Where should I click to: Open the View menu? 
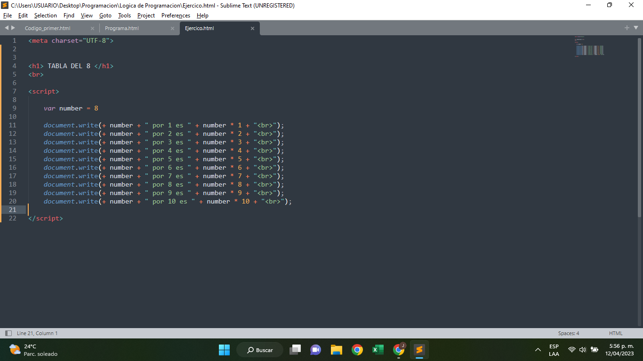coord(87,16)
